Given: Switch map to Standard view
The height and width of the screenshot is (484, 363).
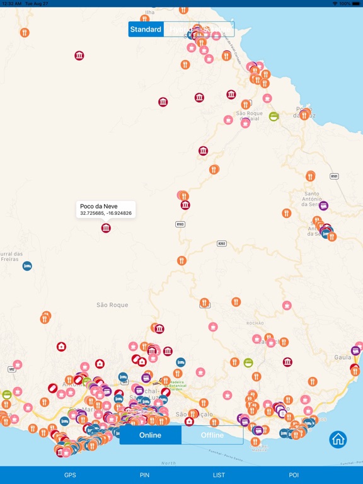Looking at the screenshot, I should (146, 30).
